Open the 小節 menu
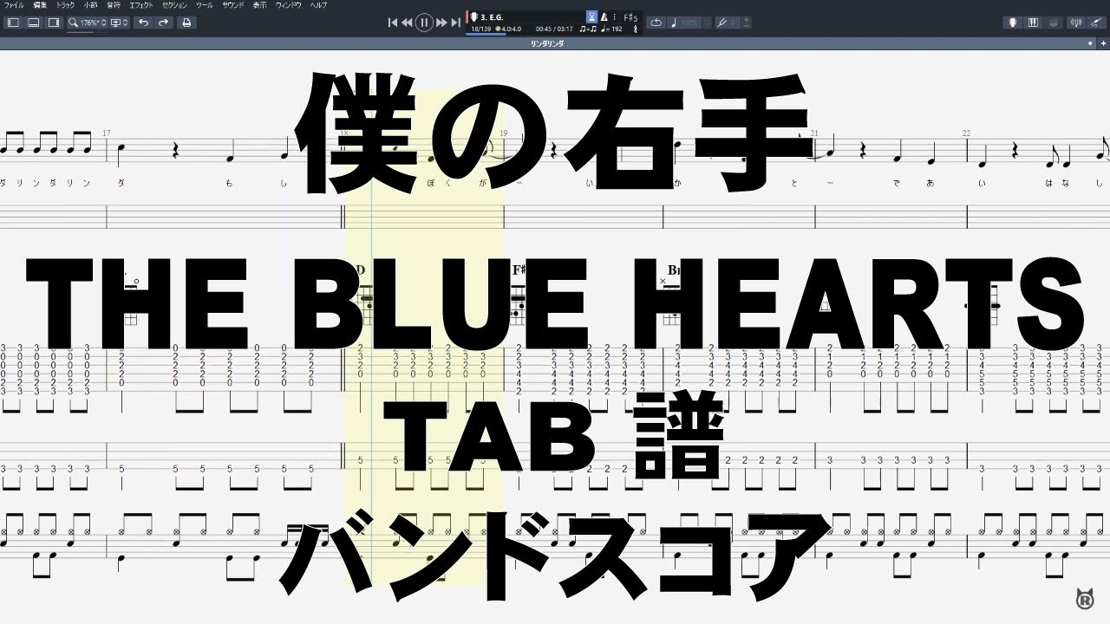Screen dimensions: 1110x624 pos(91,5)
